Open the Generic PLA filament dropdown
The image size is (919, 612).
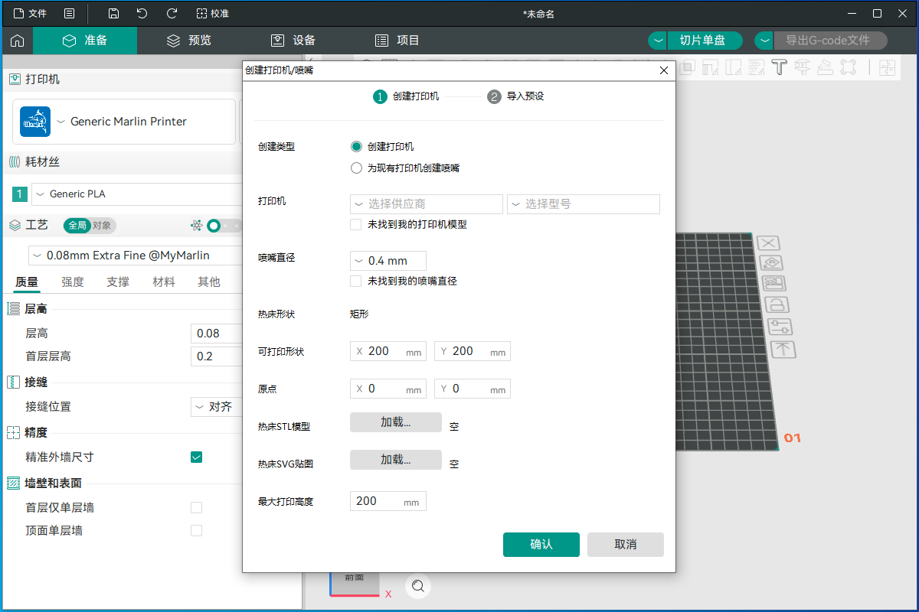pos(138,194)
